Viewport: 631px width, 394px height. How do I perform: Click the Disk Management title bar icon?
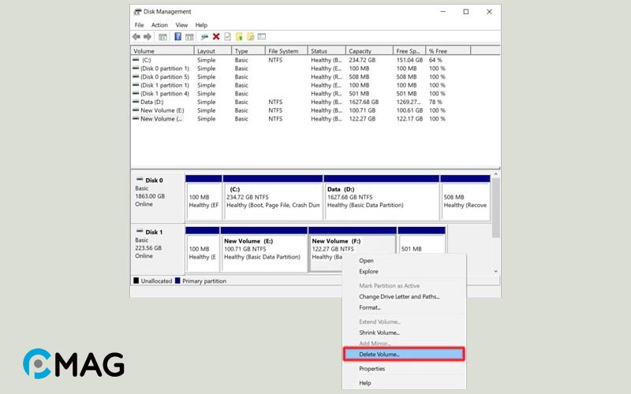tap(137, 12)
